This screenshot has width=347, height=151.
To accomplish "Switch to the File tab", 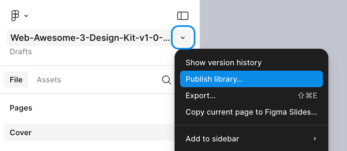I will click(16, 80).
